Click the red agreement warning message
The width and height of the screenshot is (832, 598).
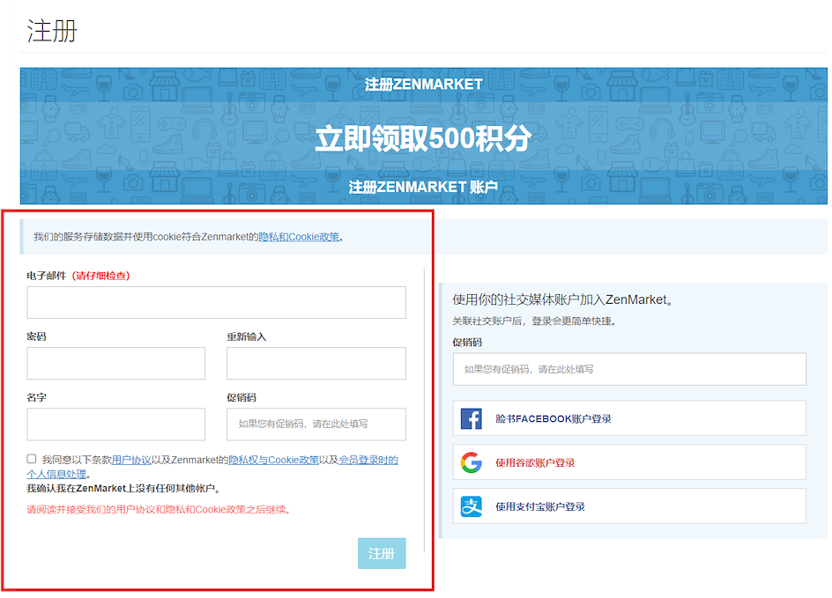tap(159, 509)
